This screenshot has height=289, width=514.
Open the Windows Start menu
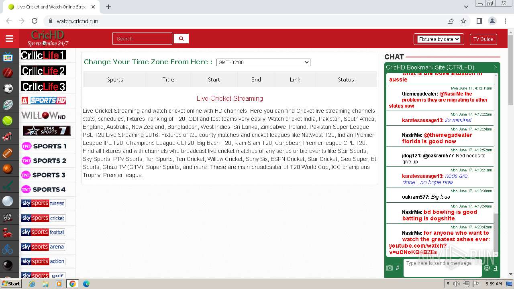[11, 283]
